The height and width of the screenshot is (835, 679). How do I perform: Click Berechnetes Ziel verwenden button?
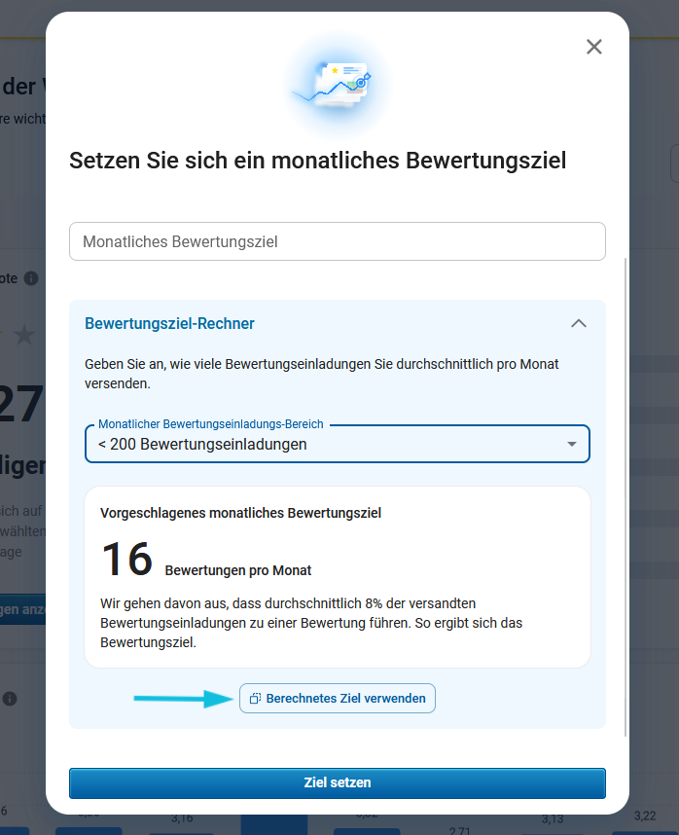(x=338, y=698)
